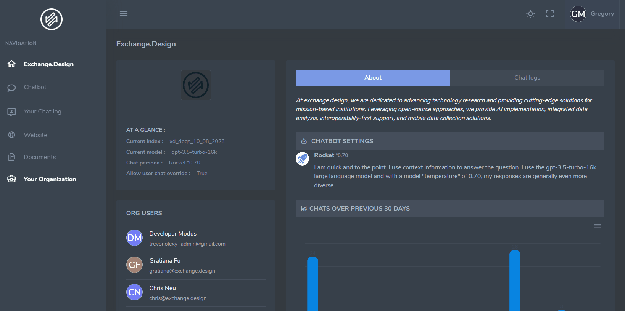This screenshot has height=311, width=625.
Task: Open the chart menu hamburger icon
Action: [x=598, y=226]
